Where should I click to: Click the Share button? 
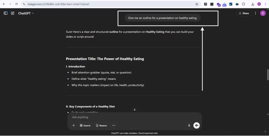coord(244,13)
